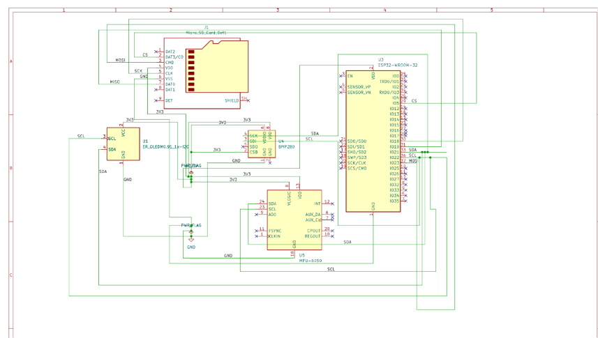Click the no-connect X on SENSOR_VN pin

coord(341,92)
